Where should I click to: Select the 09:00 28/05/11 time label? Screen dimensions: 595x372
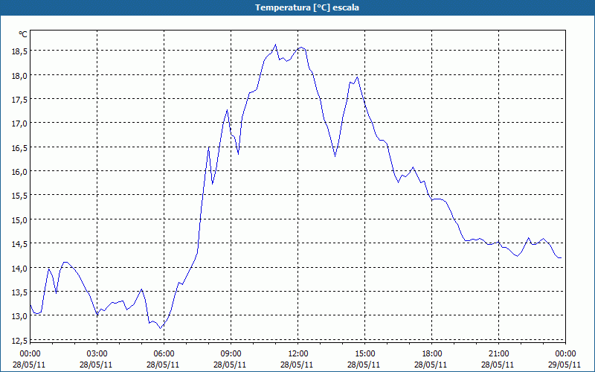(x=231, y=359)
